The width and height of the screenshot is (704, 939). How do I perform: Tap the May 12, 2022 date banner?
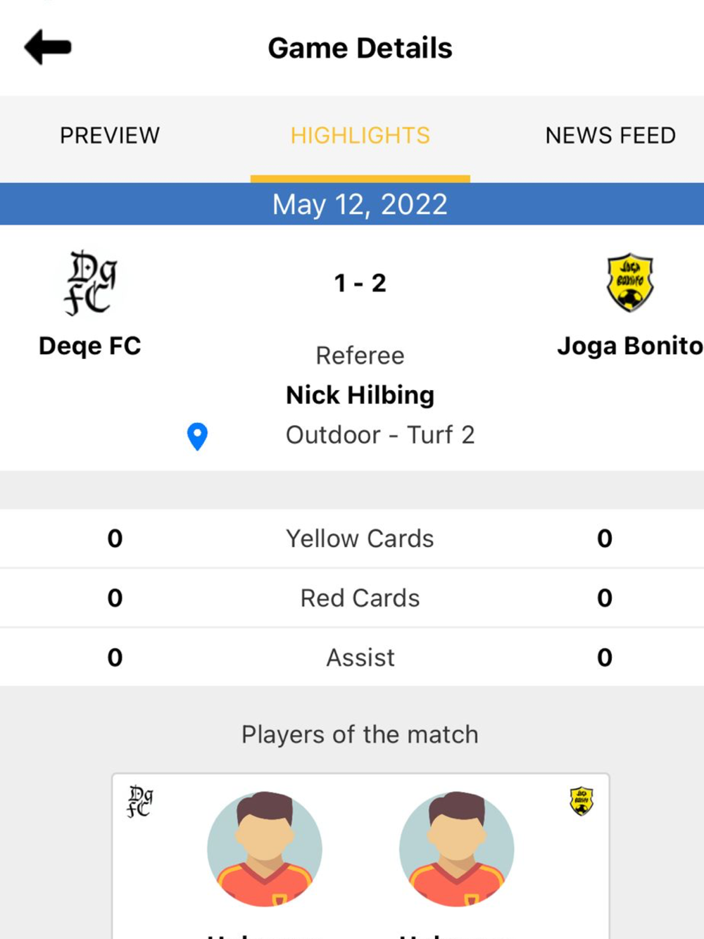352,204
